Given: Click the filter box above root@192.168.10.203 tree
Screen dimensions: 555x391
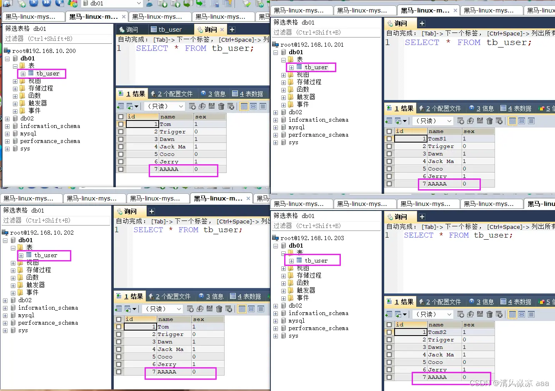Looking at the screenshot, I should (327, 226).
